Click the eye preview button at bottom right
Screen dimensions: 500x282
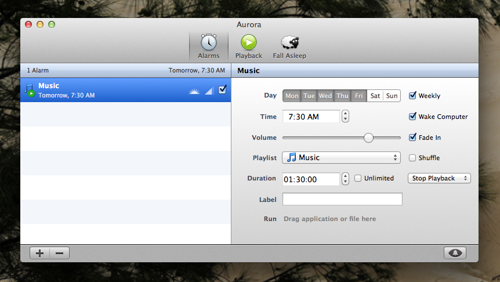(x=455, y=253)
